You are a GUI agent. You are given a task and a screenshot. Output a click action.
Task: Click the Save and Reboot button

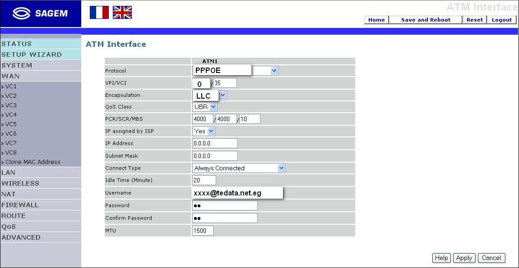[425, 19]
